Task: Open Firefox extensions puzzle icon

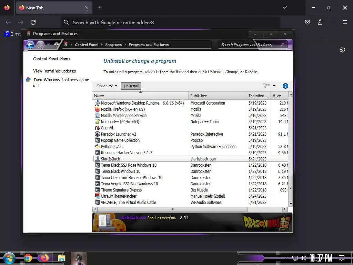Action: (320, 22)
